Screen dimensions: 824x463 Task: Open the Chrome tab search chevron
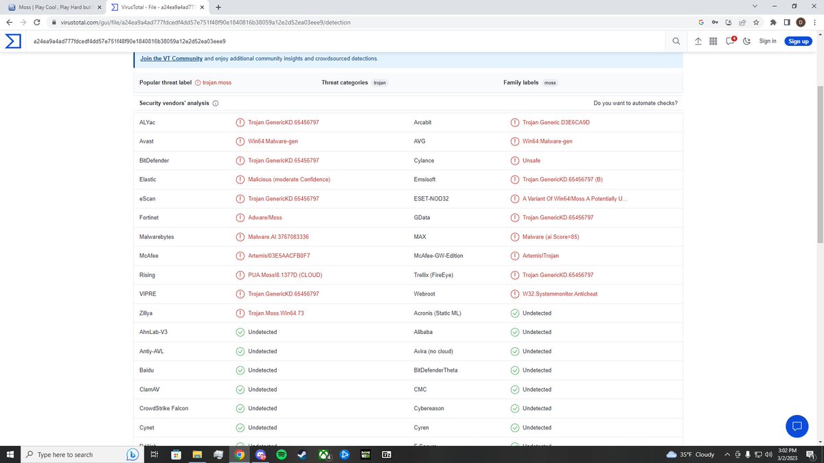click(755, 6)
